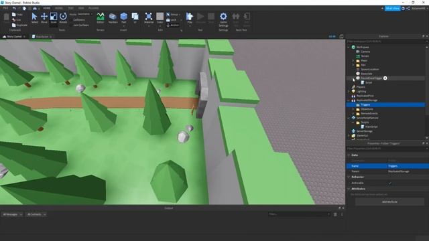The image size is (429, 241).
Task: Expand the Lighting node
Action: coord(349,92)
